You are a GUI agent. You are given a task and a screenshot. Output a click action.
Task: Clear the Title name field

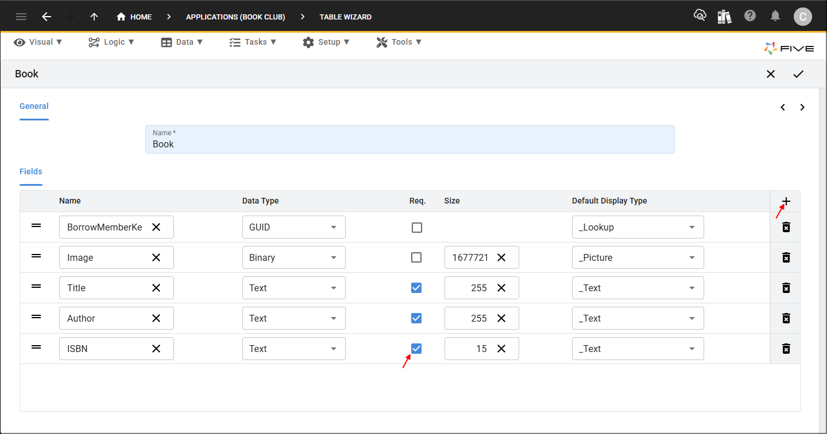156,288
